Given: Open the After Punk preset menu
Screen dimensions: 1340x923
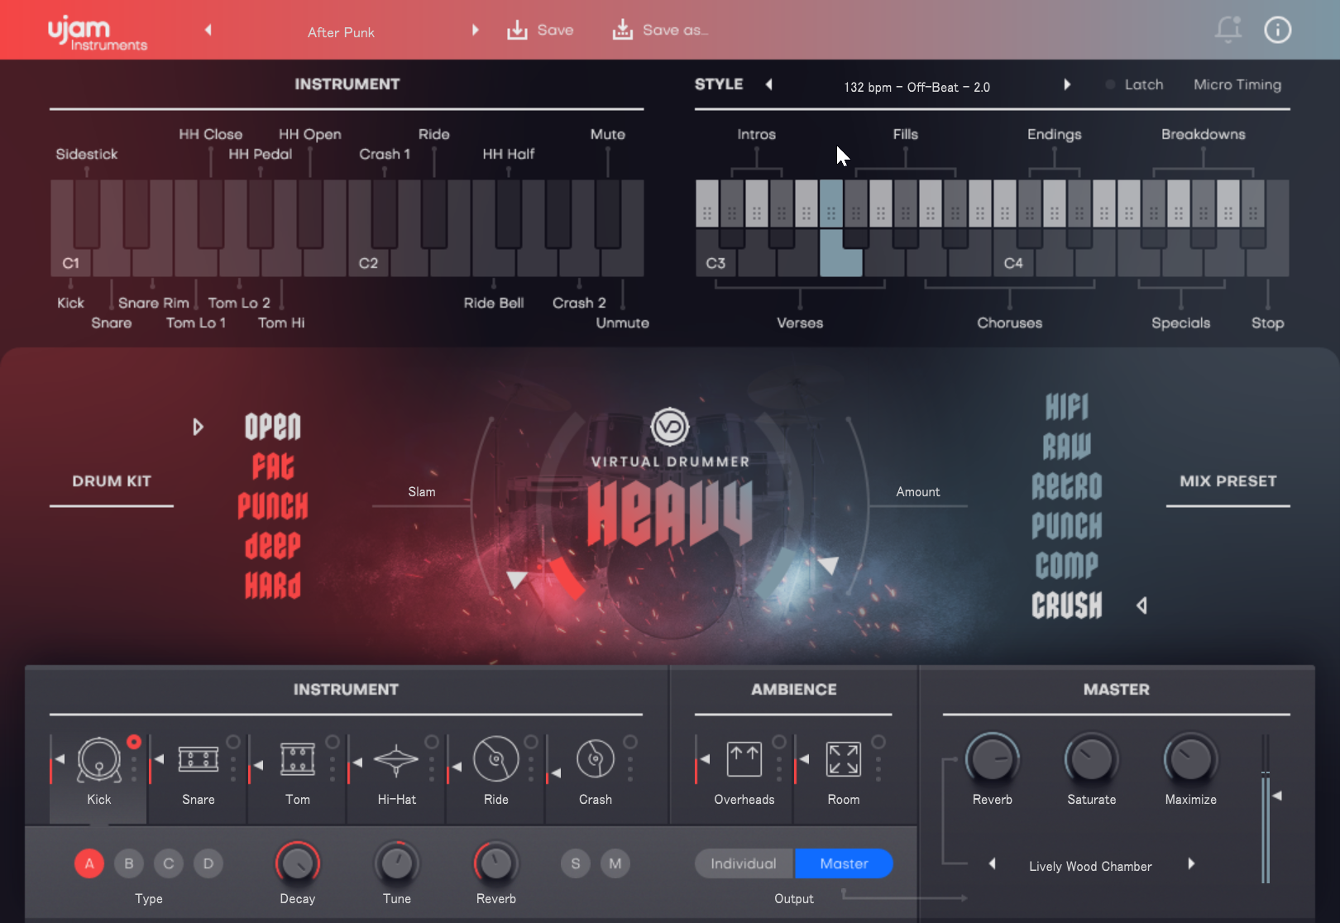Looking at the screenshot, I should point(341,32).
